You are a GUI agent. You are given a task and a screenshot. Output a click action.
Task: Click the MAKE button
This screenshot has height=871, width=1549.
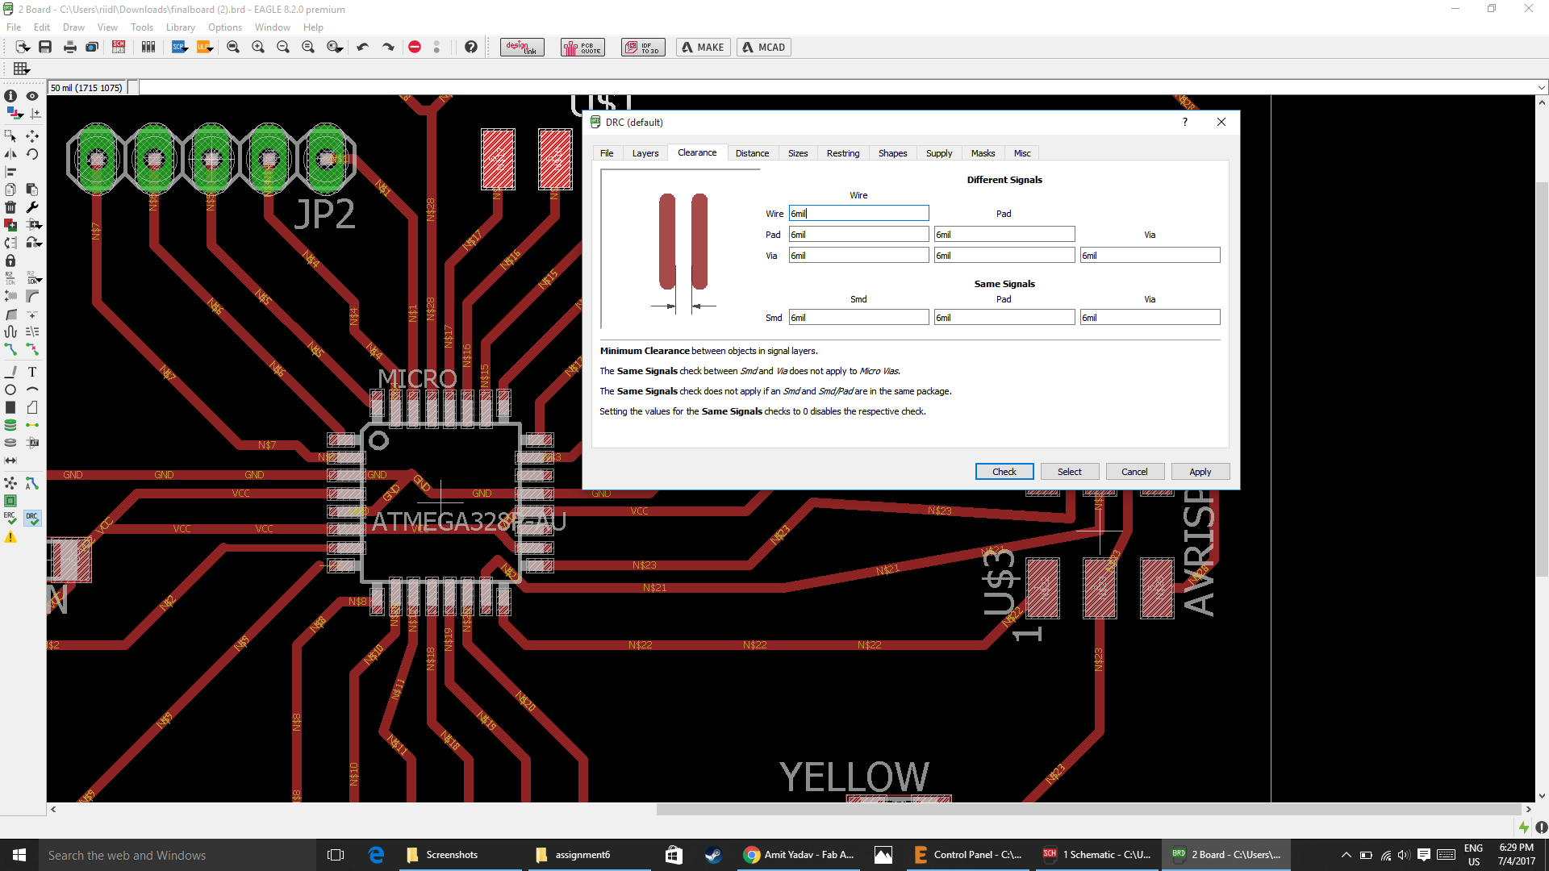point(703,47)
